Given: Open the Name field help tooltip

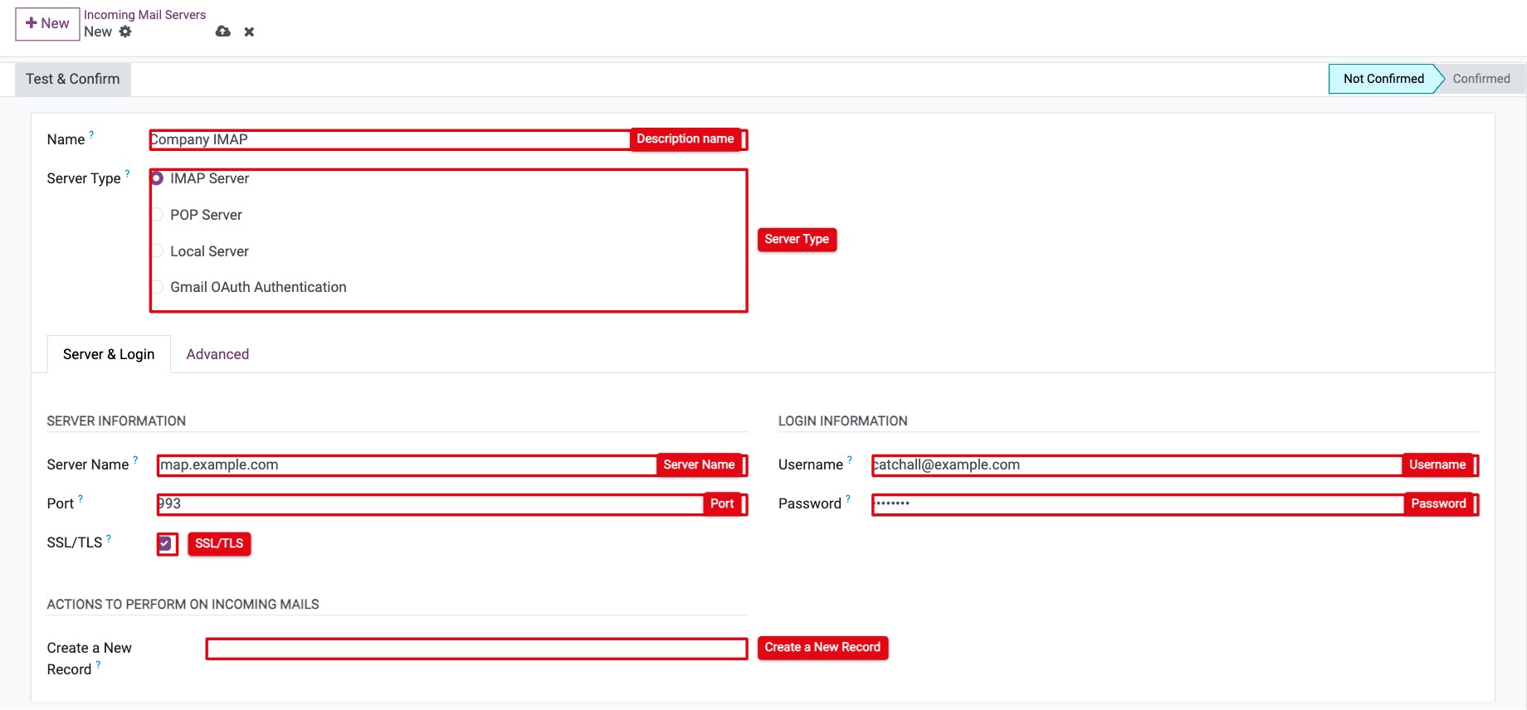Looking at the screenshot, I should click(91, 134).
